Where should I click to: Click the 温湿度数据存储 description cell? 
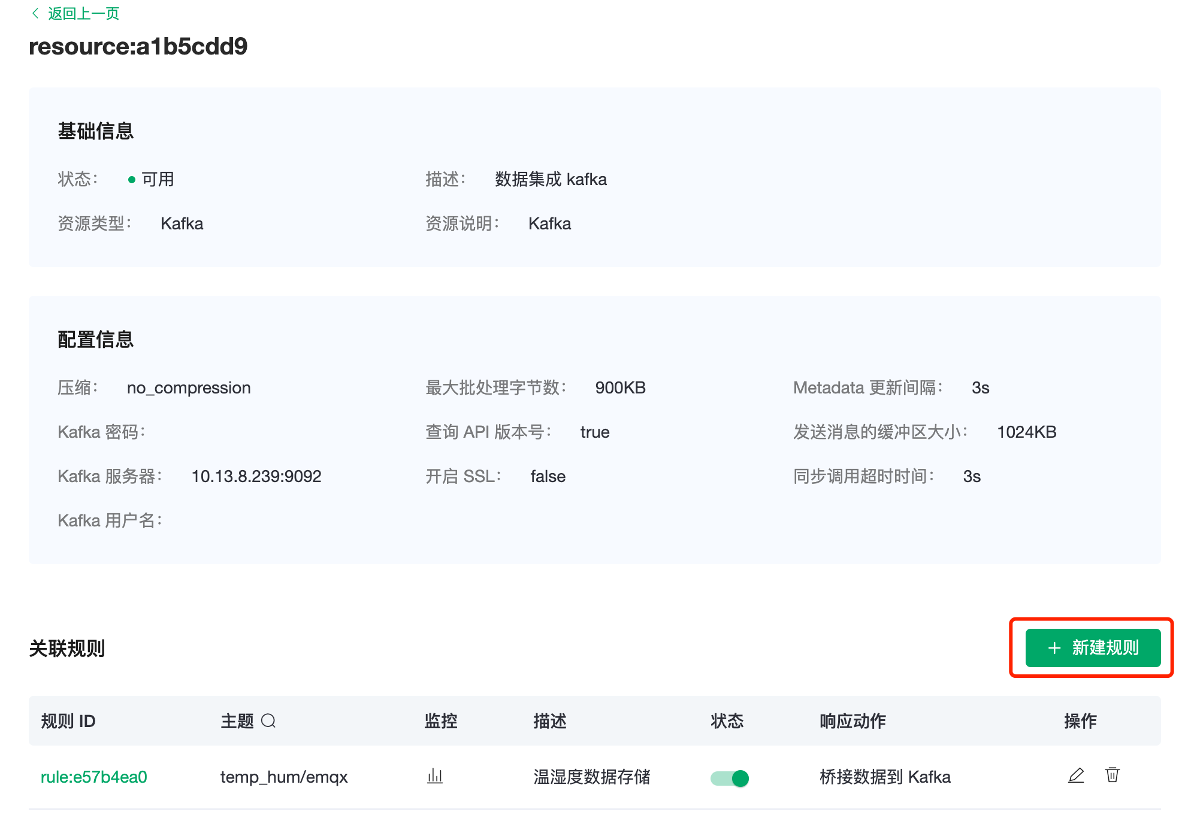pos(591,777)
